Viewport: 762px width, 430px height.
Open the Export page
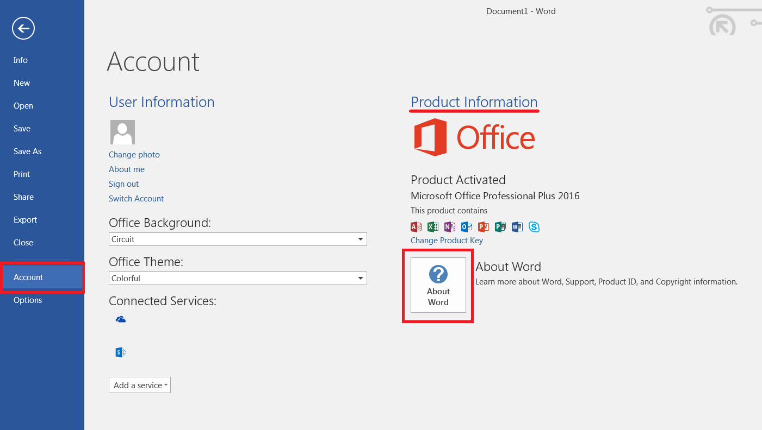pos(25,220)
